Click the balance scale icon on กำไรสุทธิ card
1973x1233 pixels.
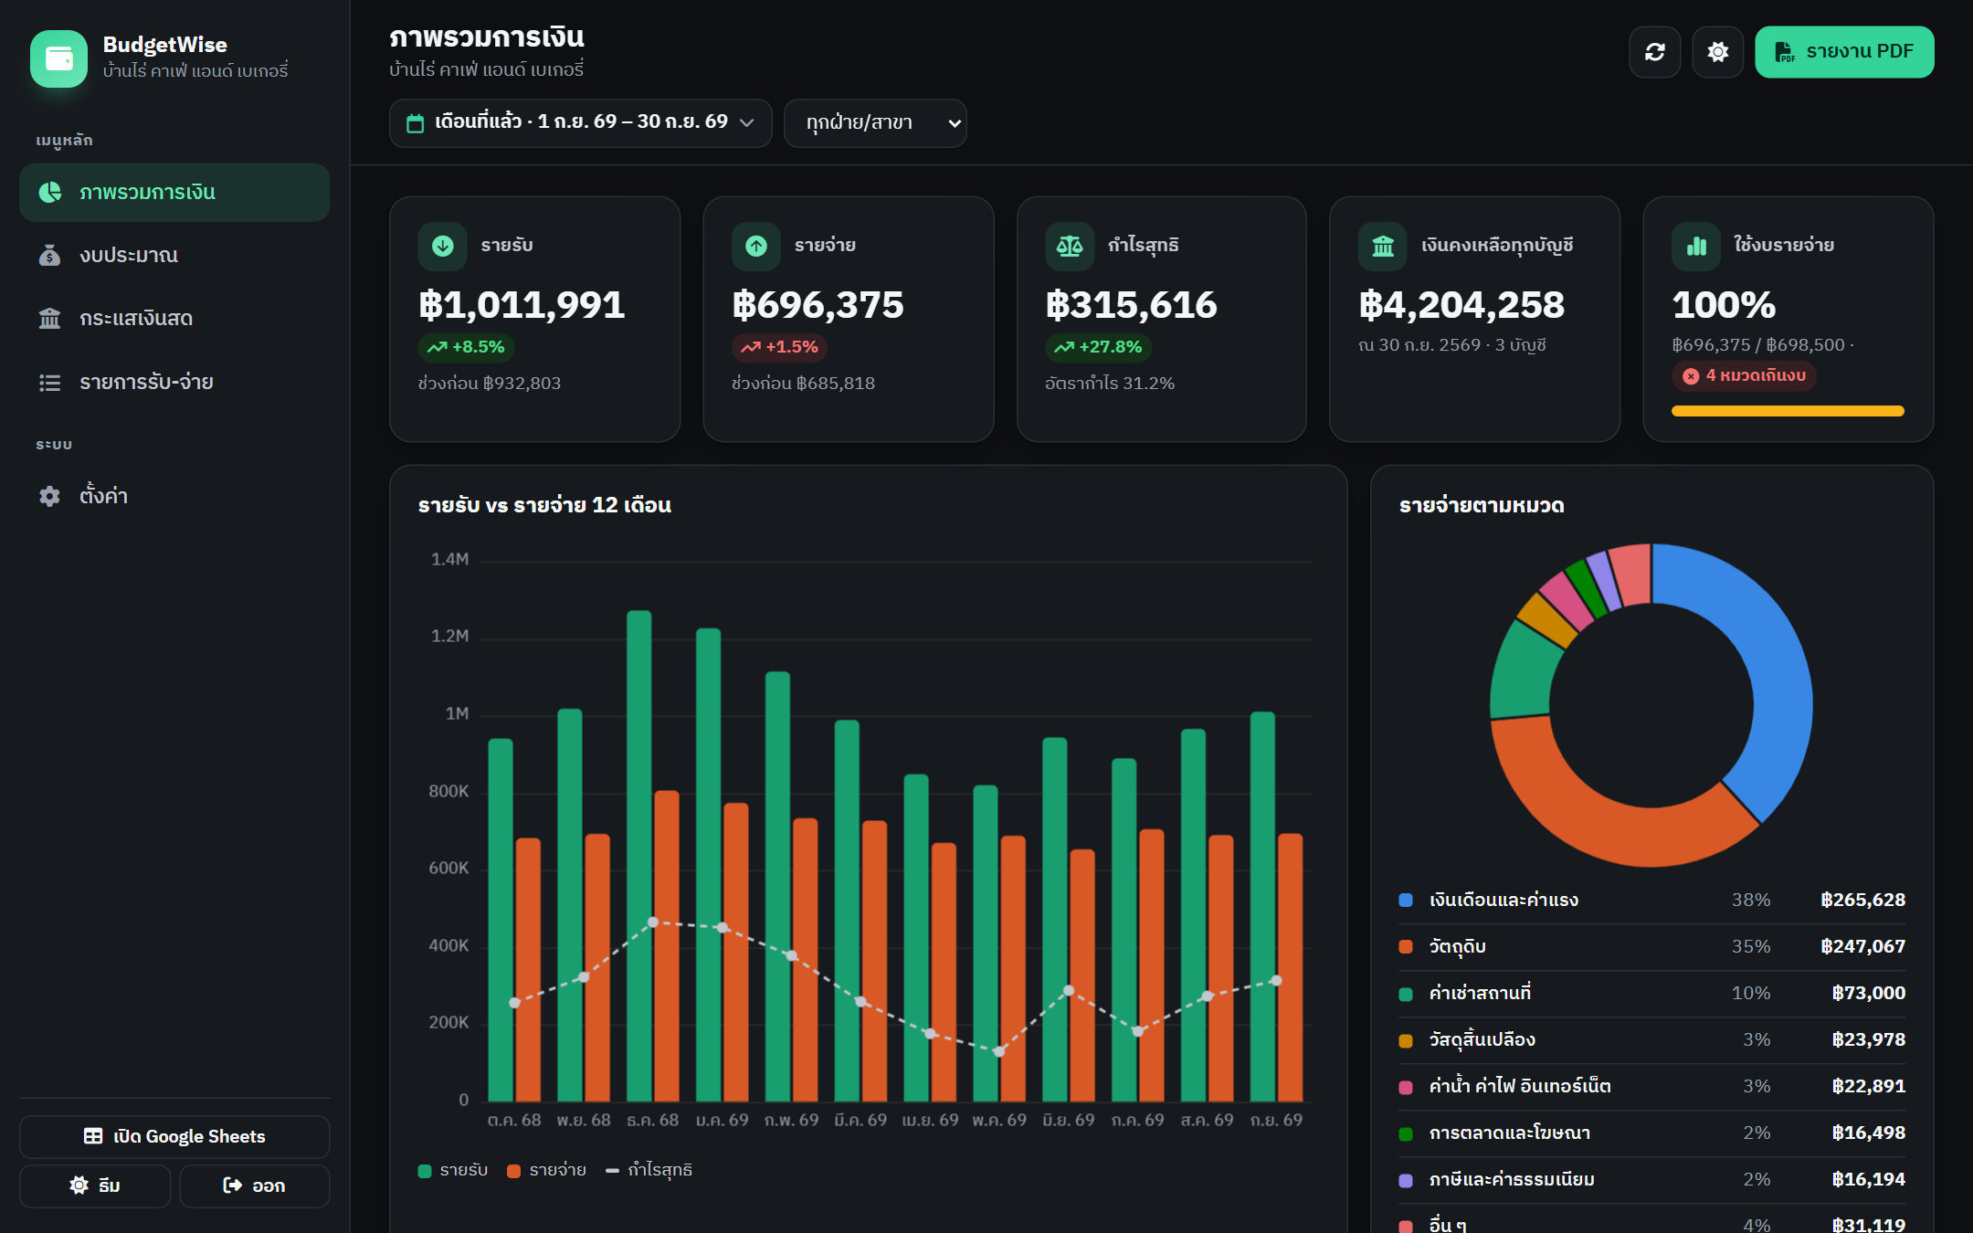coord(1070,246)
